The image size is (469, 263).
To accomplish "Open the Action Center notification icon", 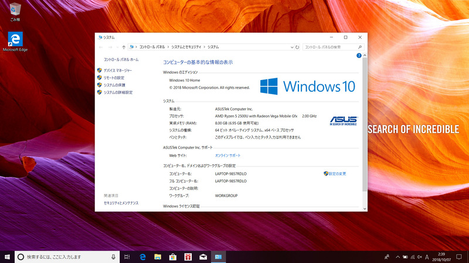I will [459, 257].
